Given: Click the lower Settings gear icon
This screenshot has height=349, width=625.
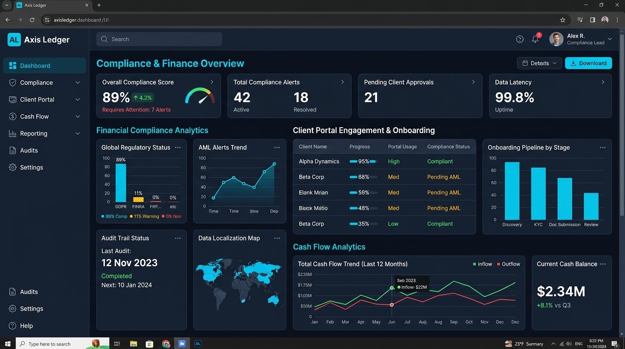Looking at the screenshot, I should coord(13,309).
